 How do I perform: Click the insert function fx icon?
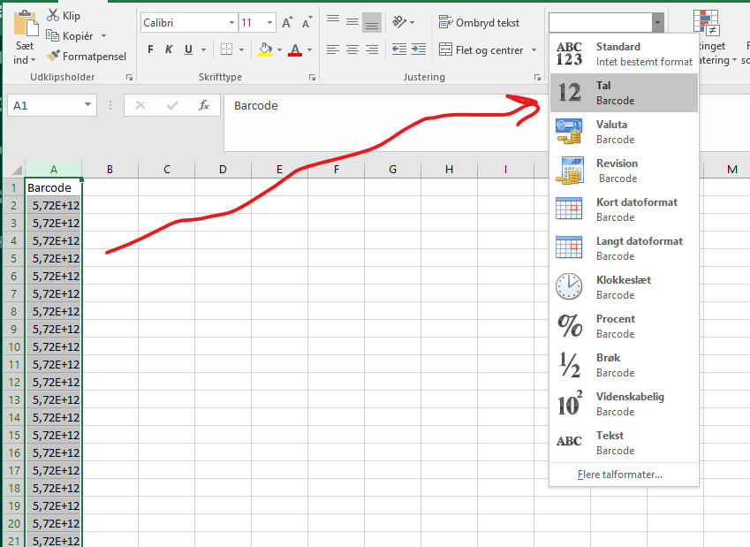(x=203, y=105)
